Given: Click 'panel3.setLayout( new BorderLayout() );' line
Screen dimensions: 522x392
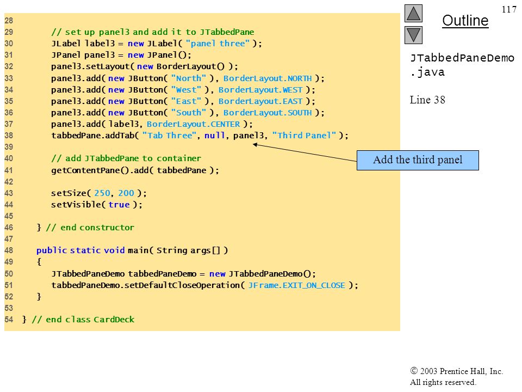Looking at the screenshot, I should (x=145, y=66).
